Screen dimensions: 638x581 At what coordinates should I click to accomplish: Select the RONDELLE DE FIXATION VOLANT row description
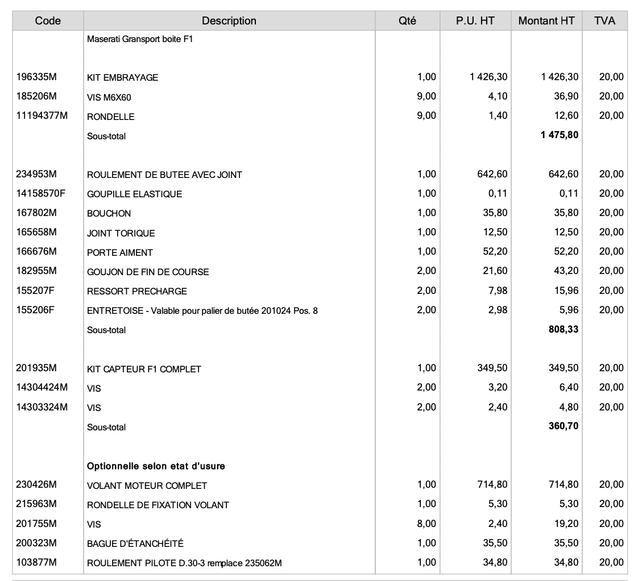point(158,505)
